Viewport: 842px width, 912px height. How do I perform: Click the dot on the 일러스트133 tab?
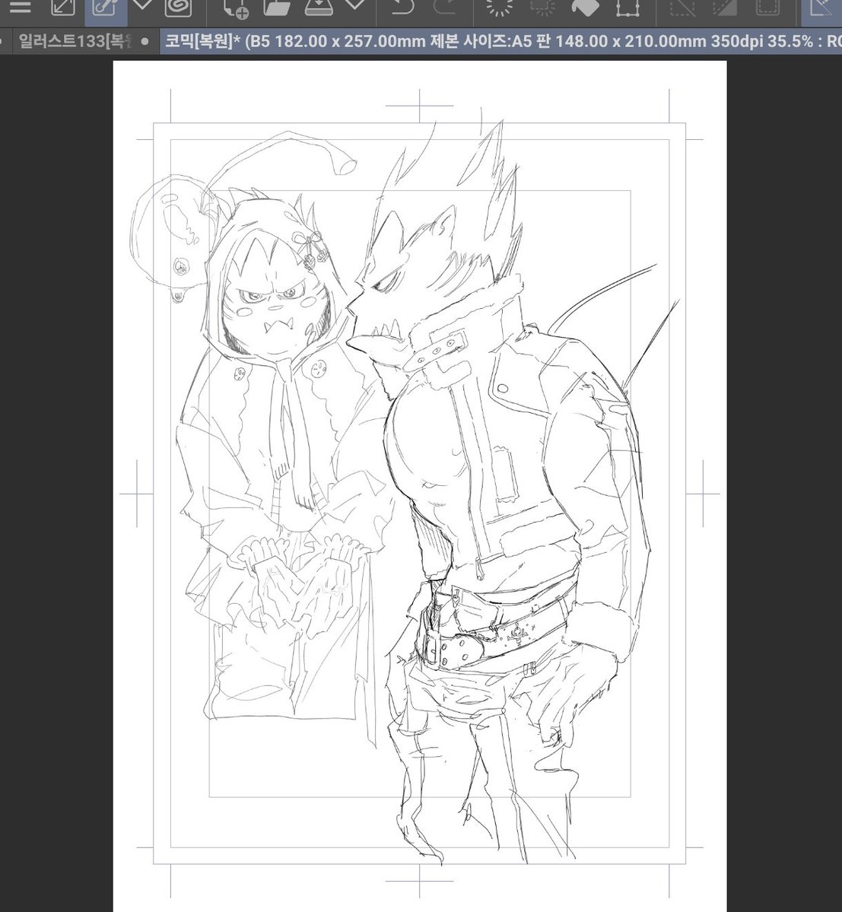point(145,42)
